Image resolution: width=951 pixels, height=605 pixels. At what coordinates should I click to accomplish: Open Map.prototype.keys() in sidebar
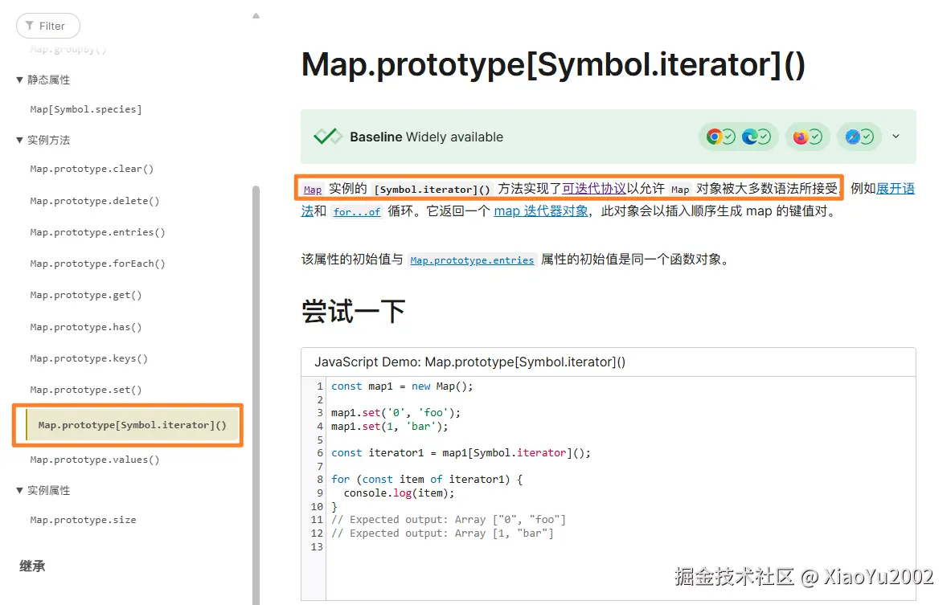(88, 358)
